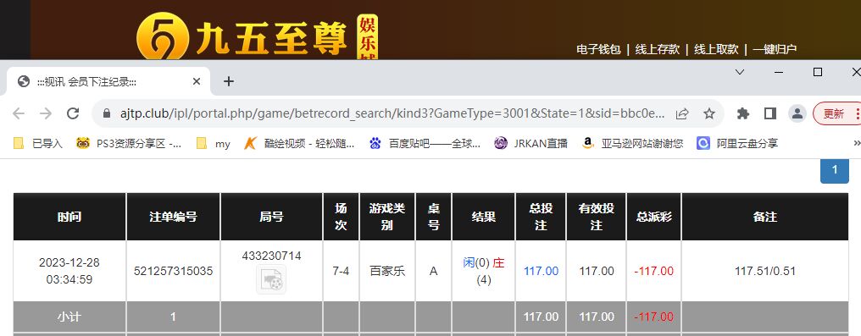This screenshot has height=336, width=861.
Task: Open the my bookmarks folder
Action: click(x=214, y=144)
